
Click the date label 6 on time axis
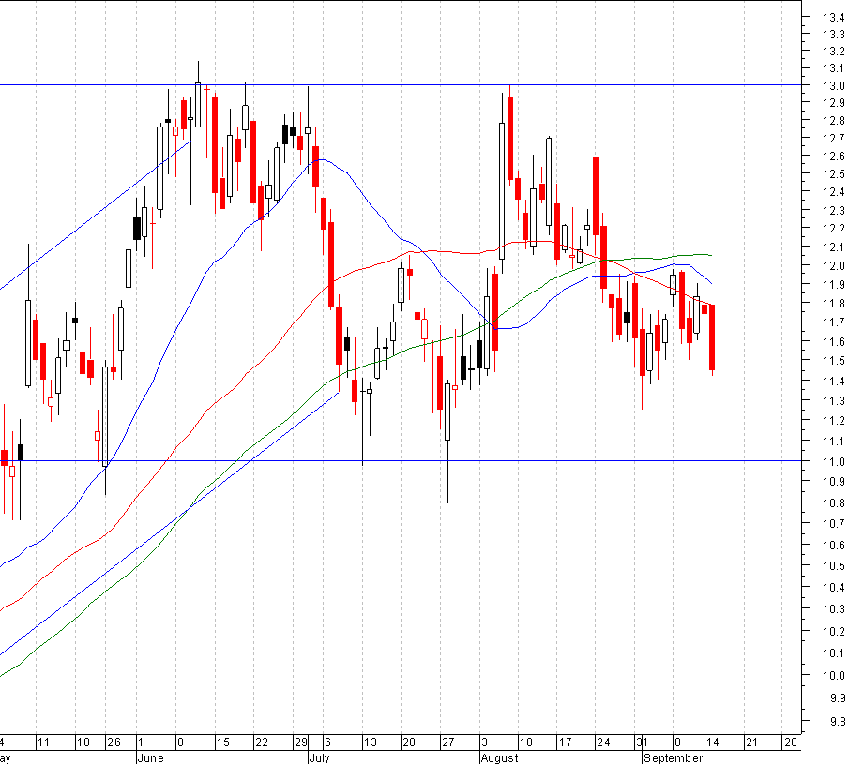pos(327,742)
